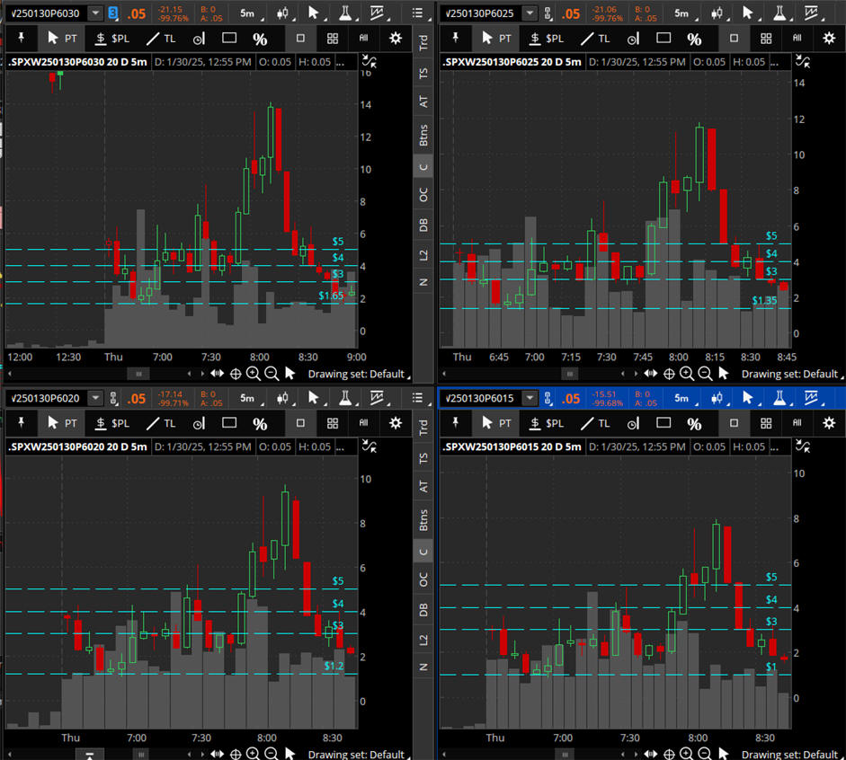Image resolution: width=846 pixels, height=760 pixels.
Task: Click the P6020 symbol input field
Action: 47,398
